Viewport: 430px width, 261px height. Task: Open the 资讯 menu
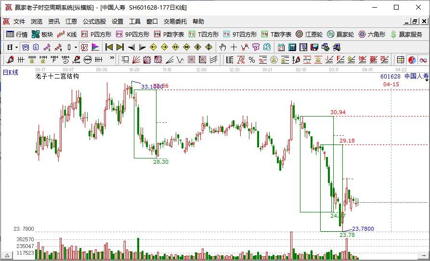(x=54, y=21)
